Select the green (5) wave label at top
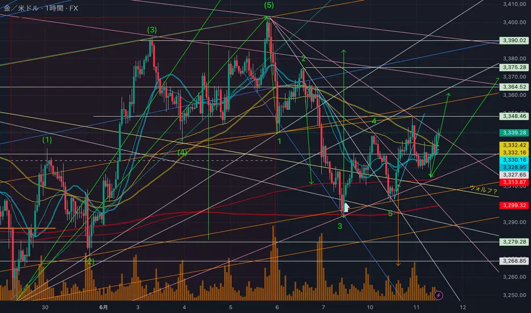The height and width of the screenshot is (313, 531). tap(269, 5)
